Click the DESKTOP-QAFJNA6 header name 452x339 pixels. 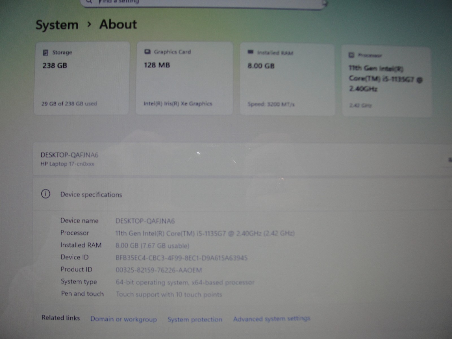point(69,155)
